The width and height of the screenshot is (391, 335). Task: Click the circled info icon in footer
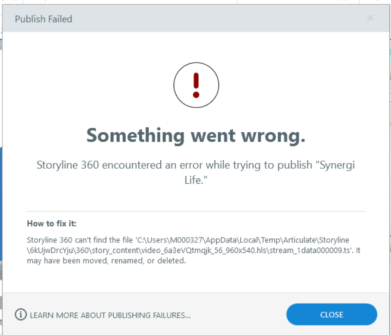click(21, 314)
